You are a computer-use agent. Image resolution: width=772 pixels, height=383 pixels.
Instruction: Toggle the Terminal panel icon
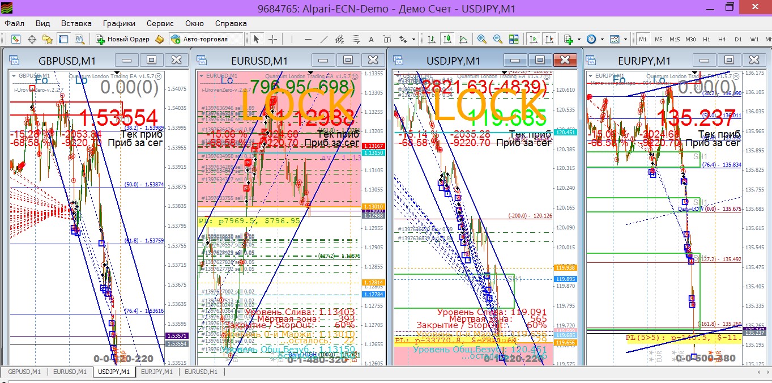pyautogui.click(x=63, y=39)
